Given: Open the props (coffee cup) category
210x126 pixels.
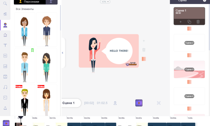Looking at the screenshot, I should pyautogui.click(x=5, y=35).
